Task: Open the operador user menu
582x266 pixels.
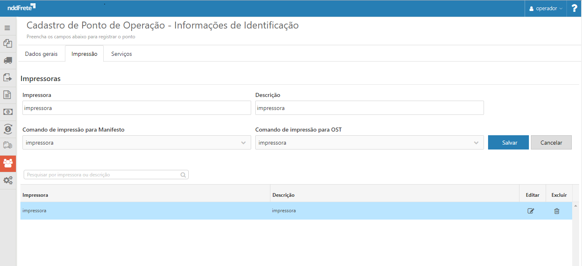Action: click(x=546, y=9)
